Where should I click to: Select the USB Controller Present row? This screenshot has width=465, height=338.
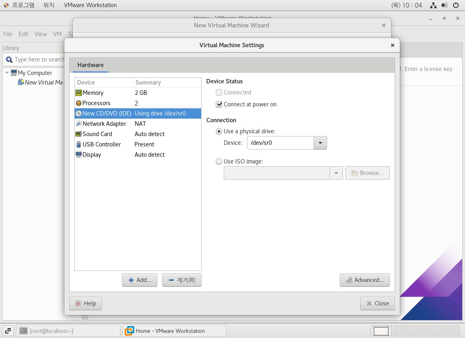tap(138, 144)
